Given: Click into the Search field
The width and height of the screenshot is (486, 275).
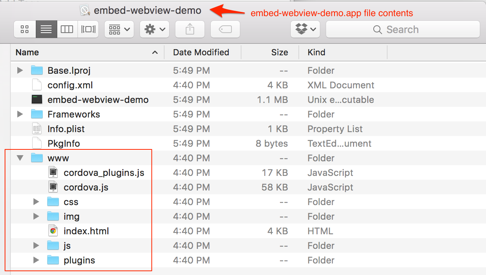Looking at the screenshot, I should click(x=403, y=29).
